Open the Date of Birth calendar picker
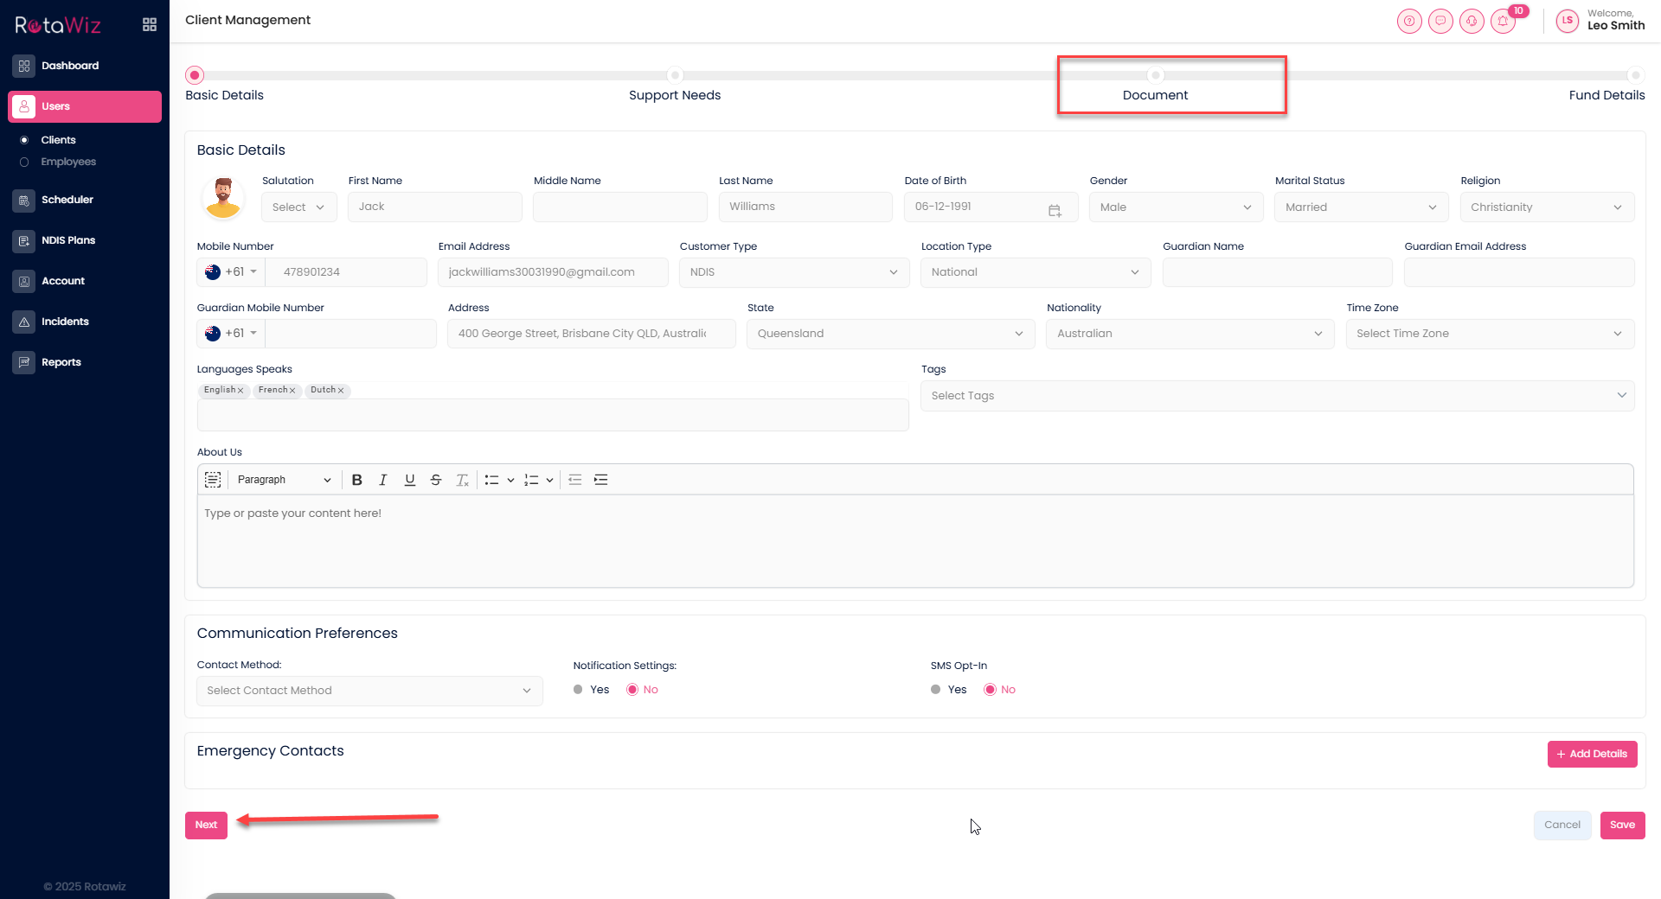Screen dimensions: 1661x899 coord(1054,209)
